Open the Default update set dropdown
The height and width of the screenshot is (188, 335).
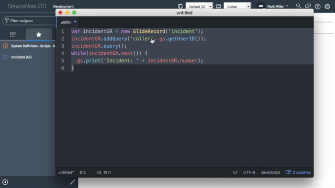point(199,6)
